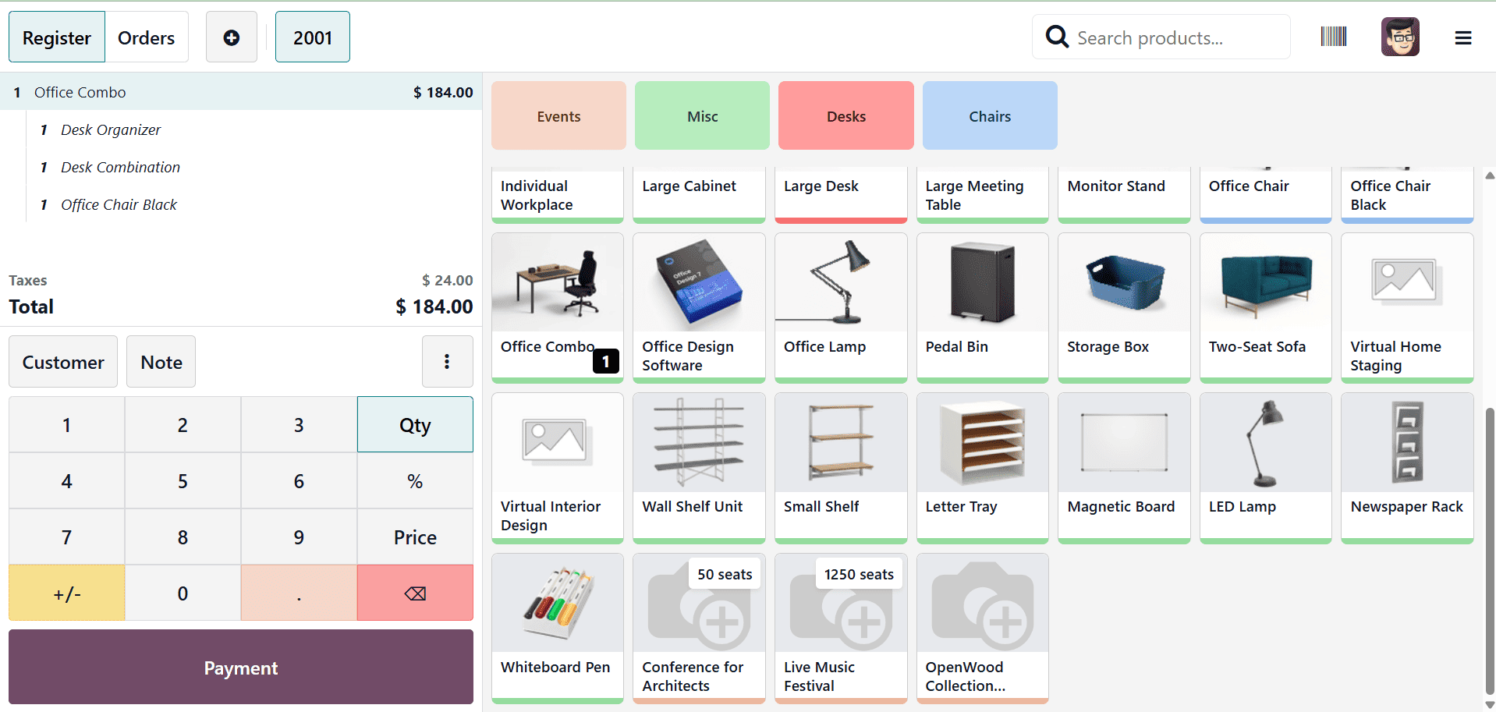Click the backspace delete key
The height and width of the screenshot is (712, 1496).
click(415, 593)
